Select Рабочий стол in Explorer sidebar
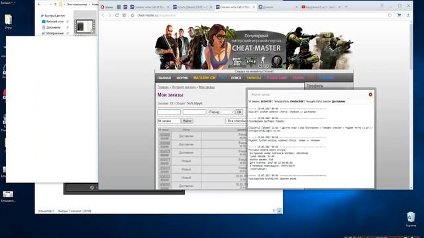Screen dimensions: 424x238 pos(55,21)
